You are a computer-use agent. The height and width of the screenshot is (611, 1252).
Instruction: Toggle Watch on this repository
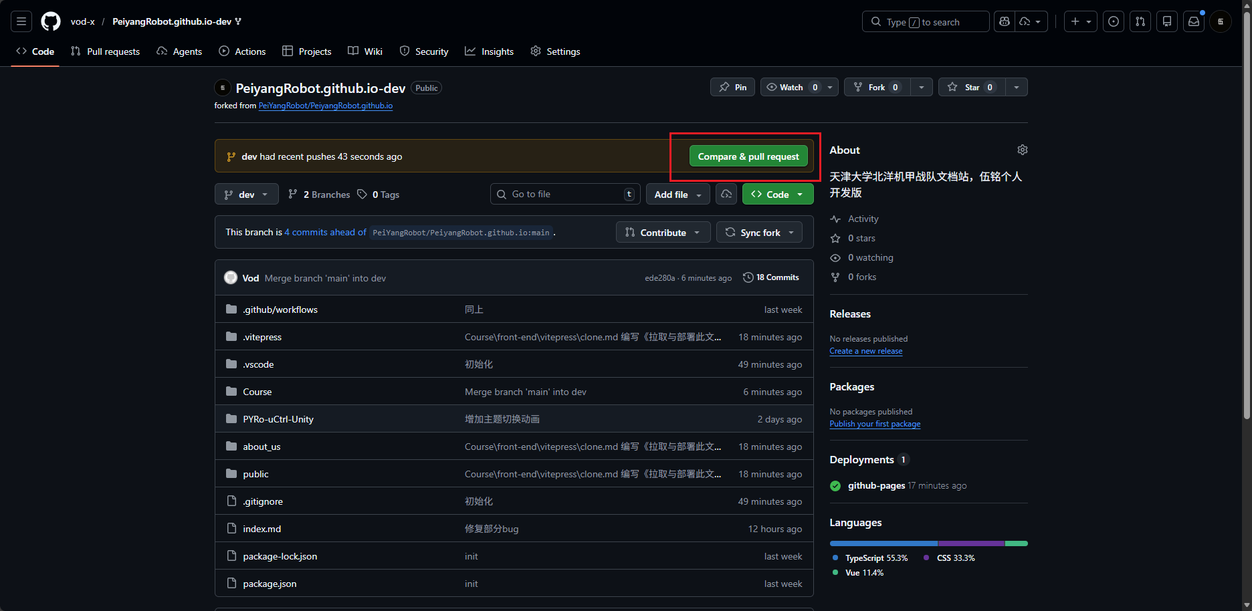(x=791, y=87)
